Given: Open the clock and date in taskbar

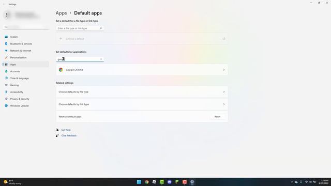Looking at the screenshot, I should [323, 182].
